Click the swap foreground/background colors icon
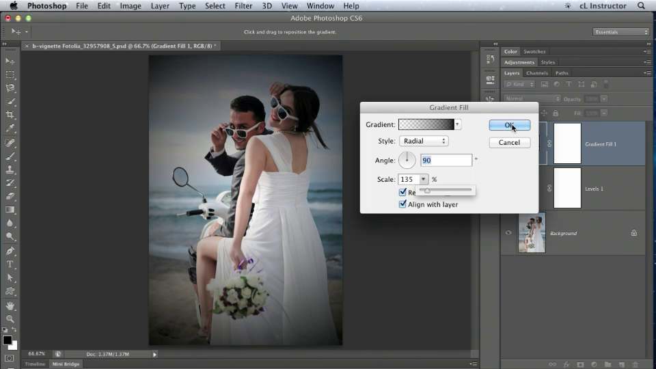Viewport: 656px width, 369px height. [x=14, y=329]
